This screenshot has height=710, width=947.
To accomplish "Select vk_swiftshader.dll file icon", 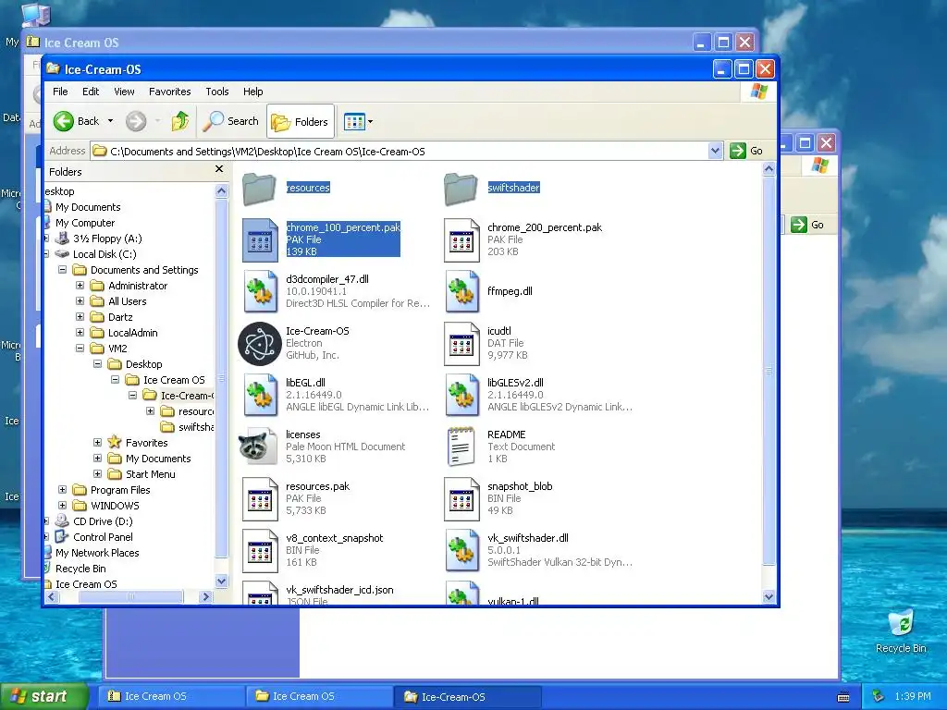I will coord(462,551).
